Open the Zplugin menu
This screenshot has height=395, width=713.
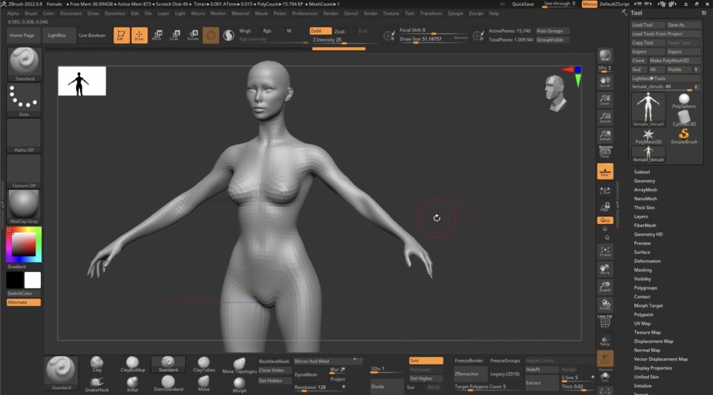[455, 13]
